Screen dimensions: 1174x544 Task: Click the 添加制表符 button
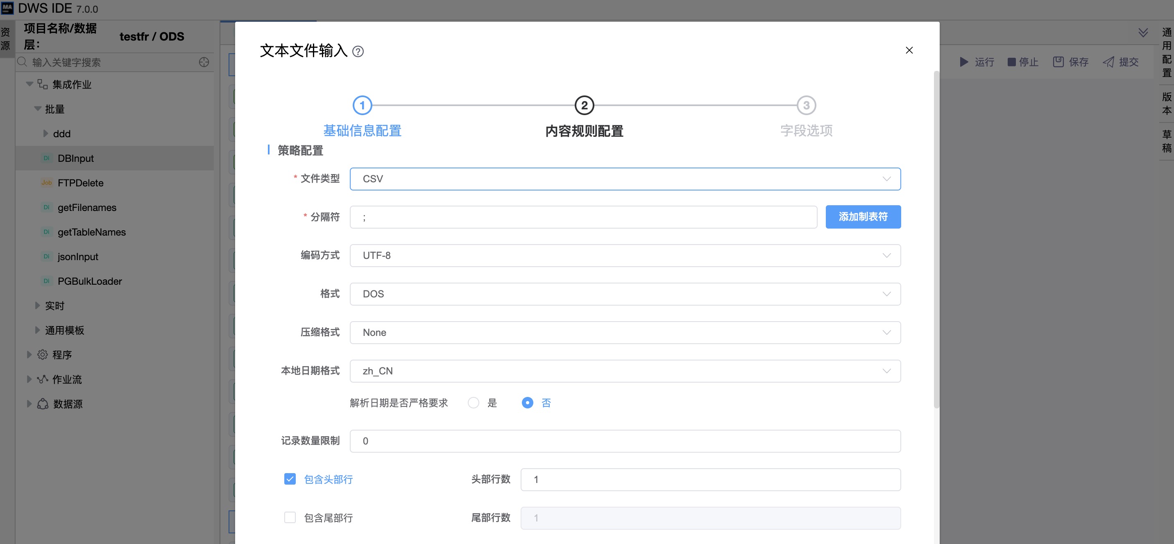point(863,217)
